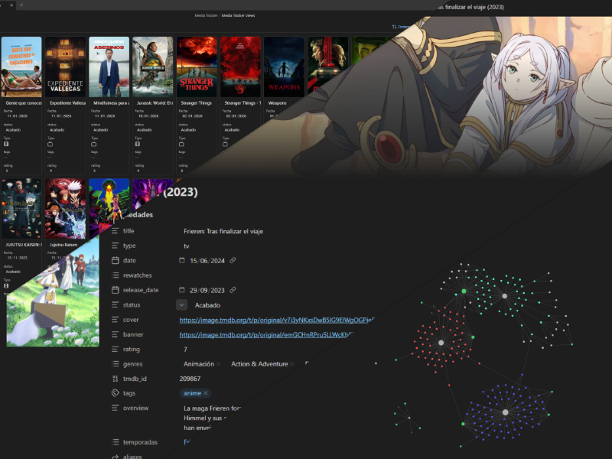612x459 pixels.
Task: Click the link icon next to 29/09/2023
Action: click(233, 289)
